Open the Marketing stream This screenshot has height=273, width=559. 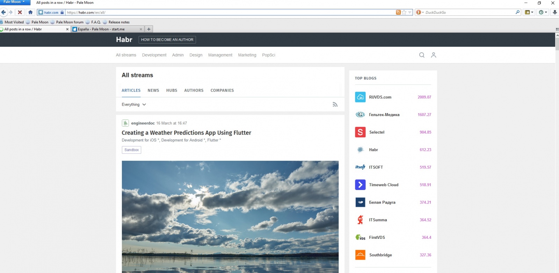[247, 55]
